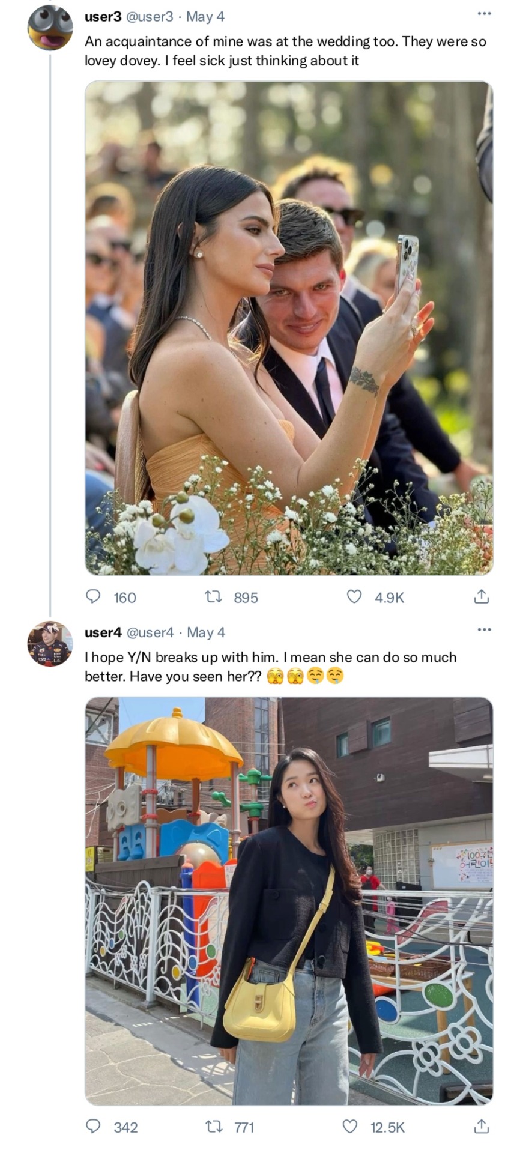The height and width of the screenshot is (1153, 520).
Task: Open the May 4 timestamp on user3's tweet
Action: (x=205, y=17)
